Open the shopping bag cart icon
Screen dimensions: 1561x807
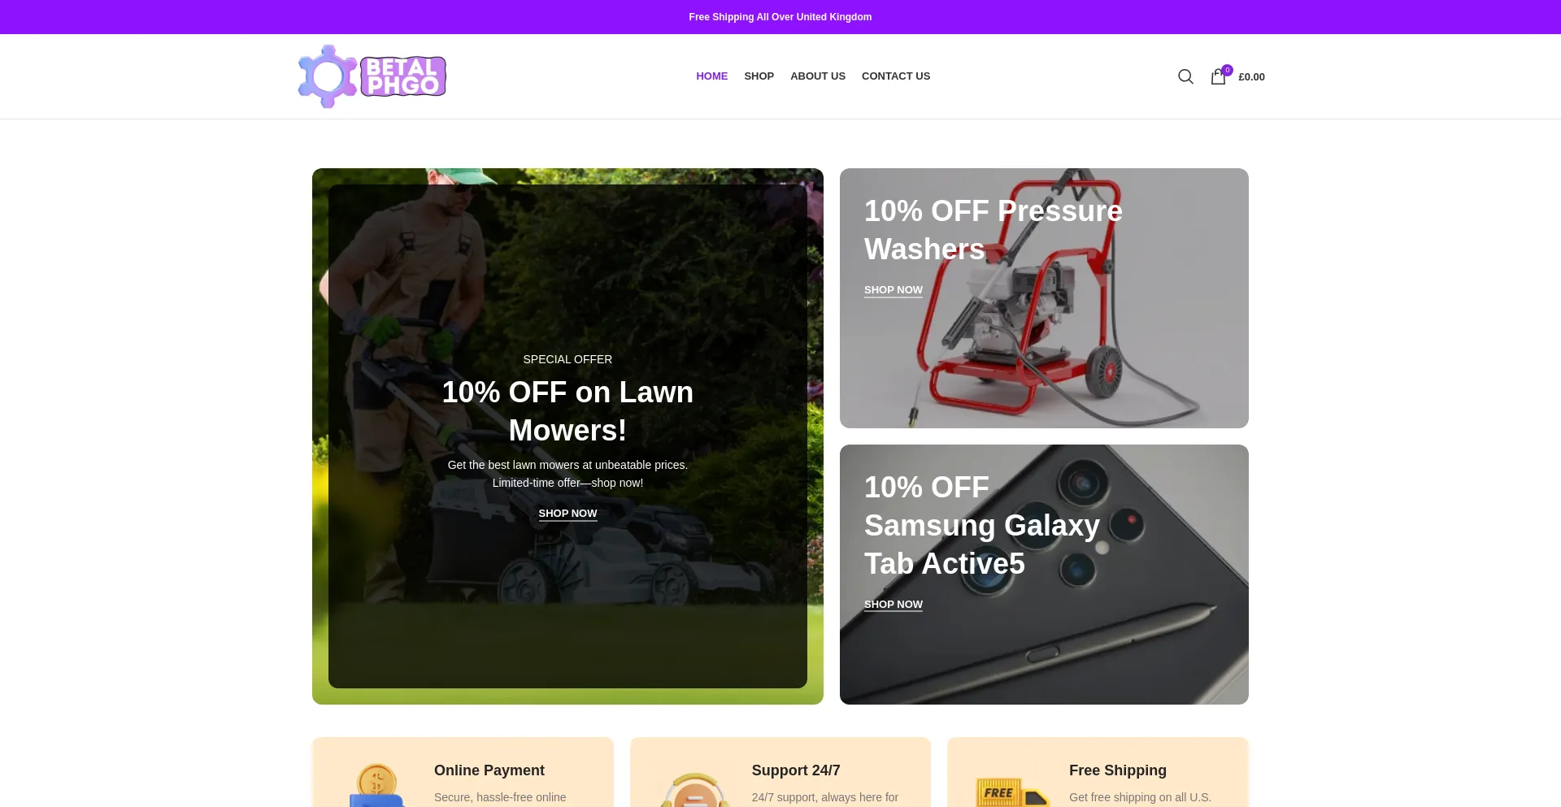(x=1218, y=77)
